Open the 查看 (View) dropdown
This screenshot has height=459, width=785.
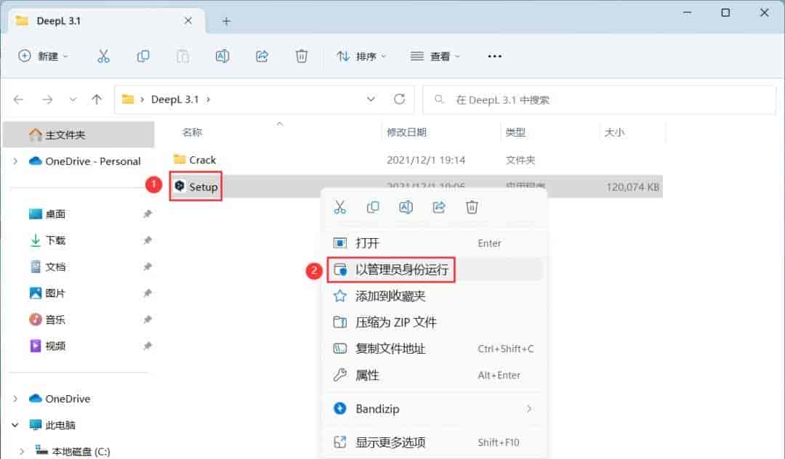435,56
